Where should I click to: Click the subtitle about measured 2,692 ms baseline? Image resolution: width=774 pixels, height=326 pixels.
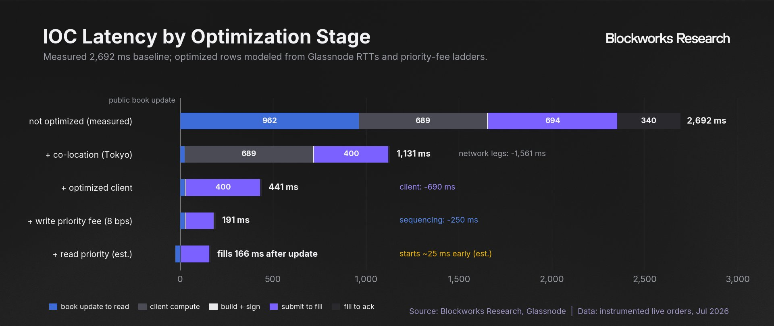[265, 57]
